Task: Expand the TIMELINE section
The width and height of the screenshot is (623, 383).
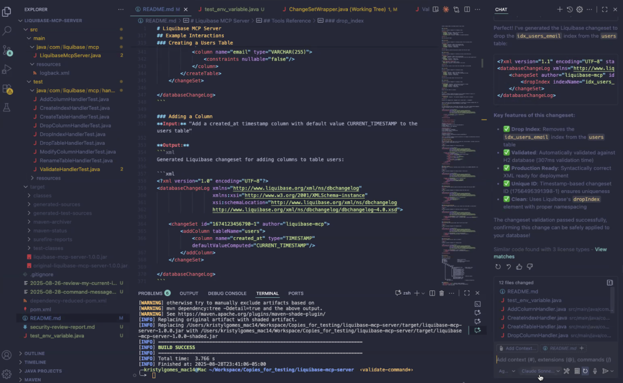Action: [x=35, y=362]
